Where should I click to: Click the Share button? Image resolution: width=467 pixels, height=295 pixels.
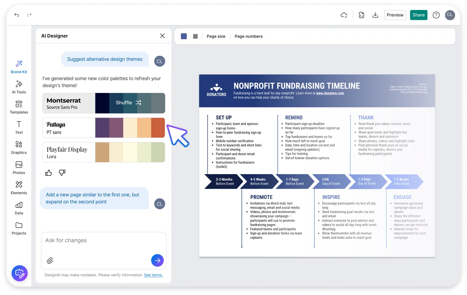[x=418, y=15]
